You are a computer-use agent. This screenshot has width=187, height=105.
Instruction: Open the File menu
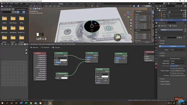click(4, 3)
